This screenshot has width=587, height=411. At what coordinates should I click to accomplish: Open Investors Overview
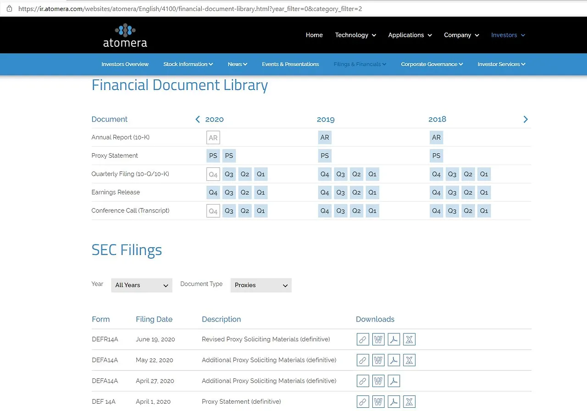point(125,64)
